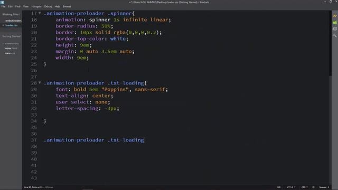This screenshot has height=190, width=338.
Task: Click the 'border-top-color' property name
Action: (80, 39)
